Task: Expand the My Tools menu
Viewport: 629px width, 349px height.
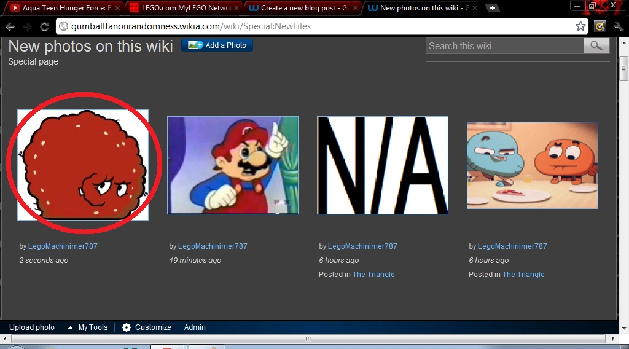Action: click(88, 327)
